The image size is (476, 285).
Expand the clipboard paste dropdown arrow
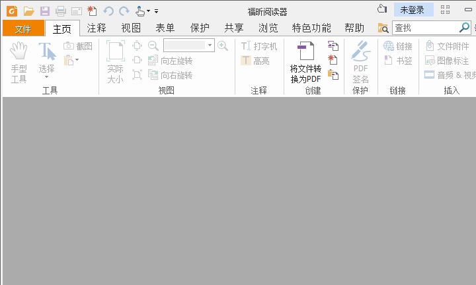point(77,59)
